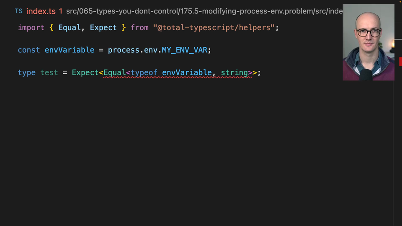Click the underlined Equal type in test line
This screenshot has width=402, height=226.
(x=114, y=73)
